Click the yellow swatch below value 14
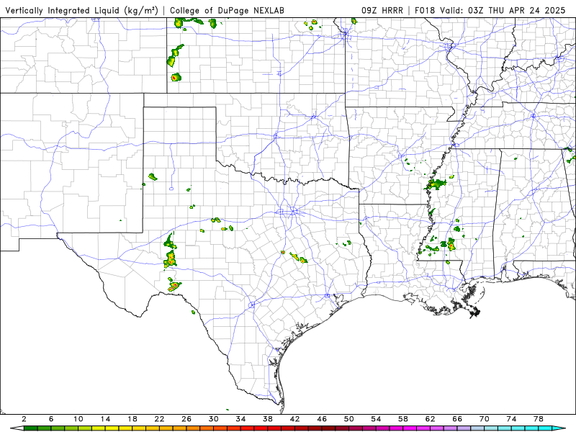Screen dimensions: 576x432 pos(112,428)
